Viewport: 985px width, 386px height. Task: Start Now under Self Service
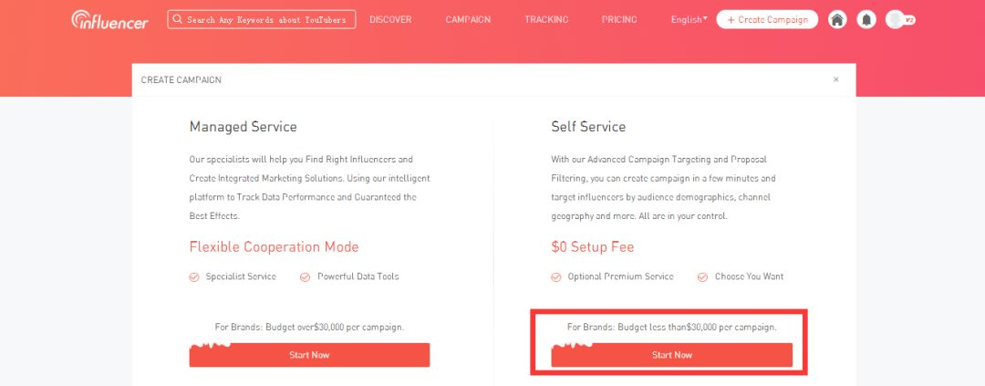(671, 355)
